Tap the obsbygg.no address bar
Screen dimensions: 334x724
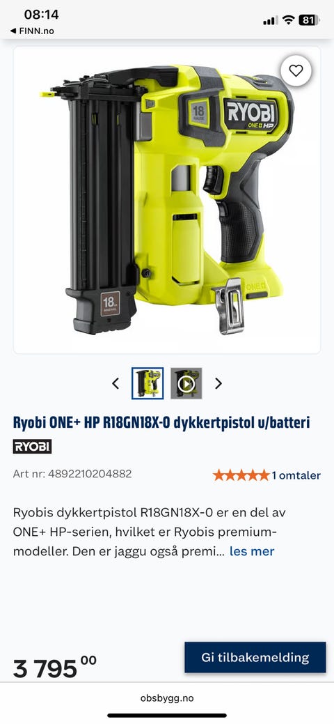click(167, 698)
